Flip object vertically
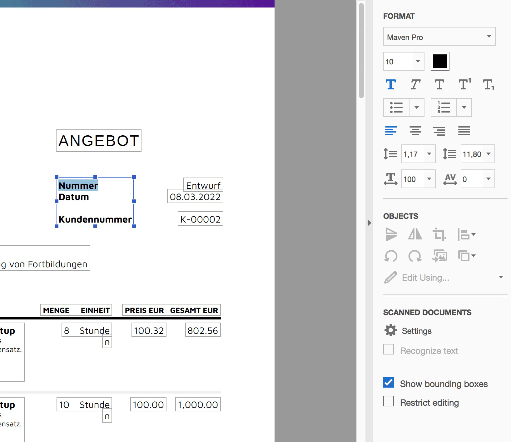This screenshot has width=511, height=442. (x=391, y=234)
